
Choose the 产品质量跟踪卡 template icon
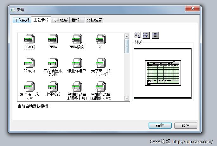pos(53,63)
